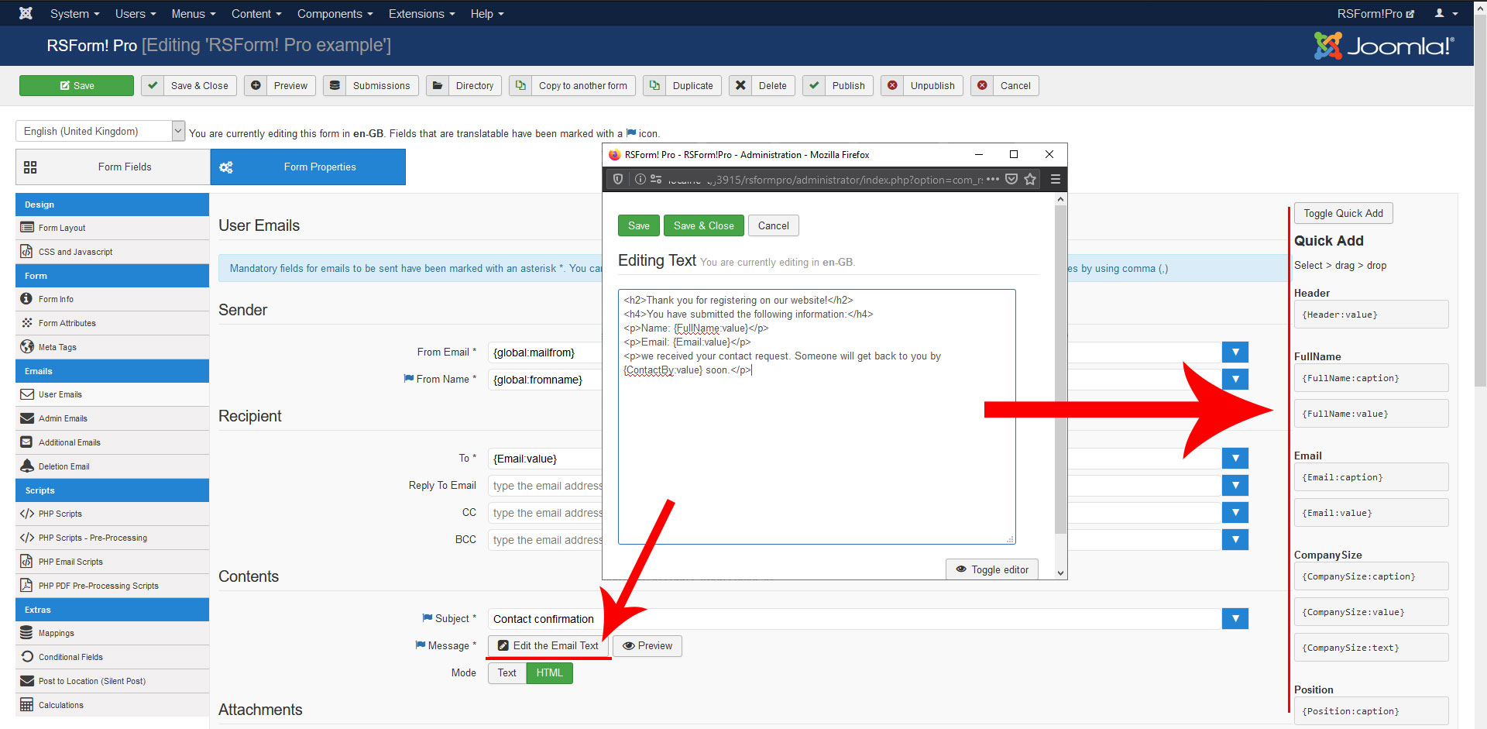Click the Toggle Quick Add button

tap(1343, 213)
